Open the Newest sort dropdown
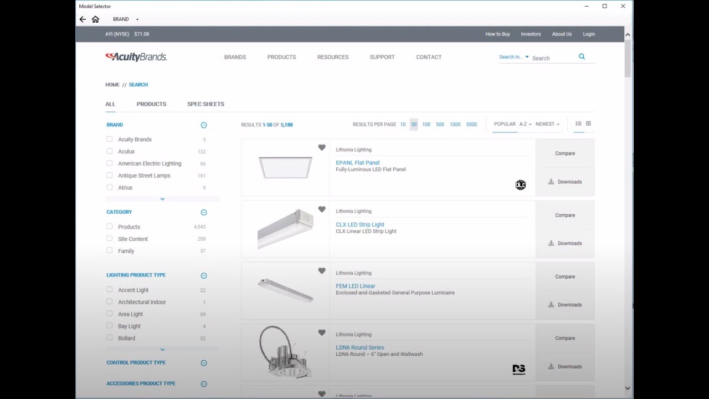 click(547, 124)
